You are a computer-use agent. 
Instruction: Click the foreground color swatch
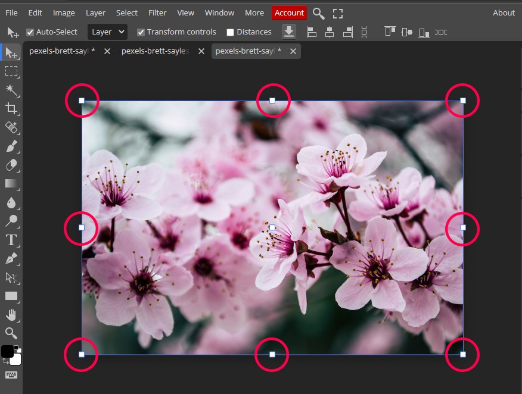pos(7,351)
